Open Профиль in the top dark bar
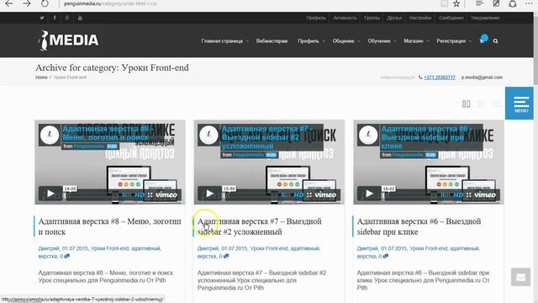538x303 pixels. (316, 18)
